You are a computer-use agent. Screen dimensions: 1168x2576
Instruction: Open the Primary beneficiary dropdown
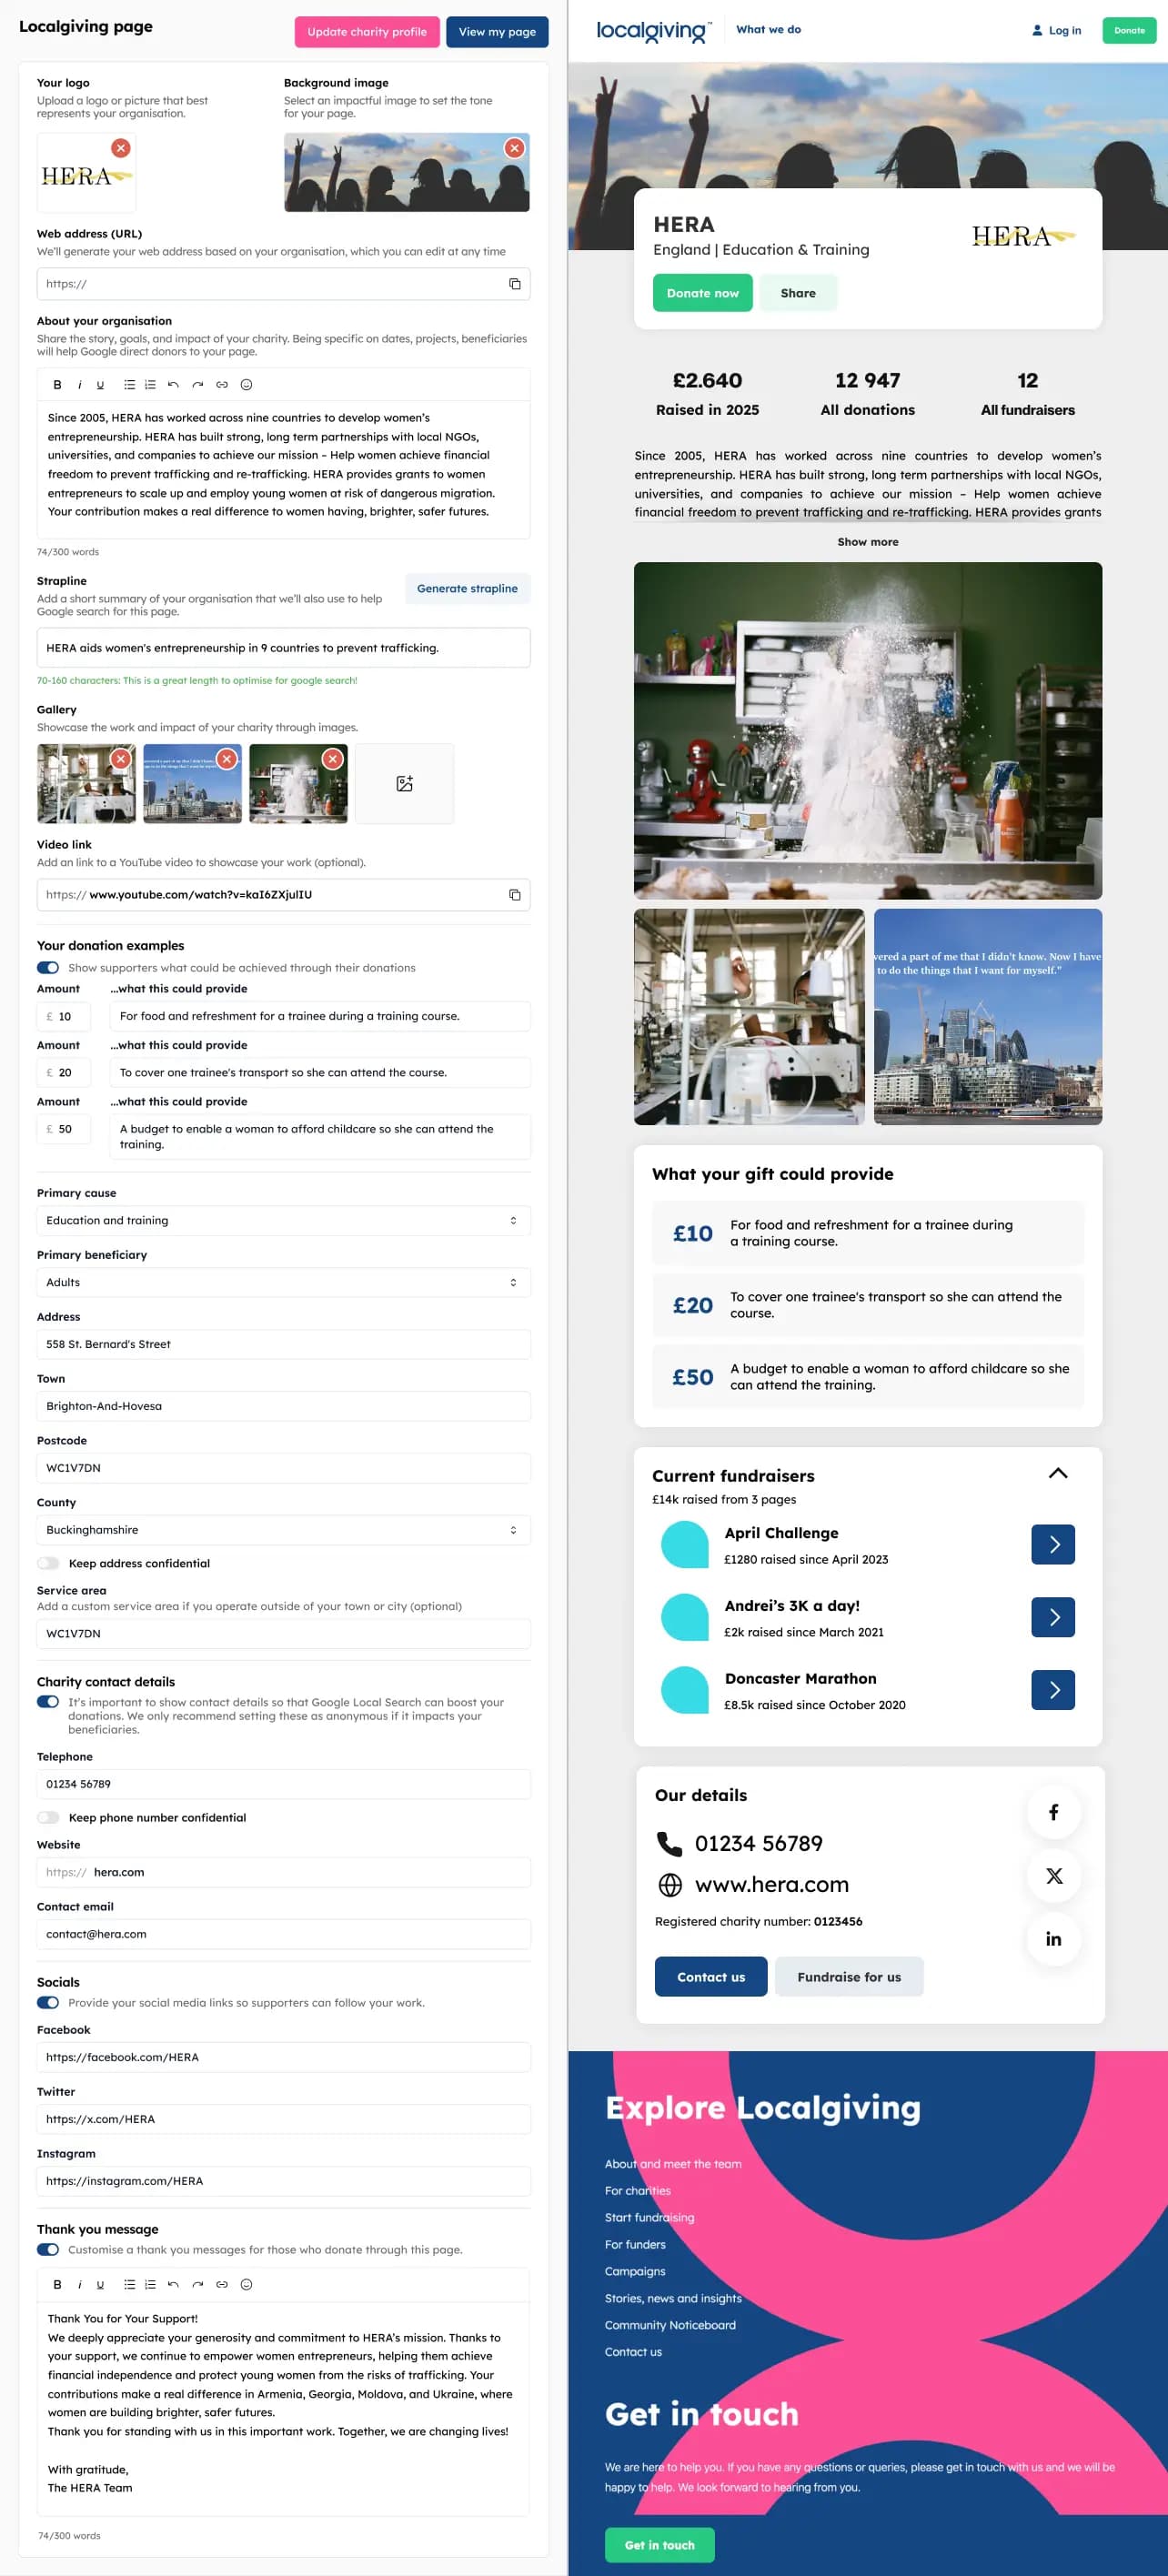click(x=283, y=1283)
